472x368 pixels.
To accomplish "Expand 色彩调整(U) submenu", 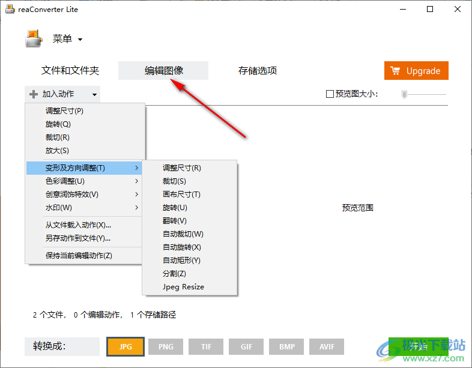I will 83,181.
